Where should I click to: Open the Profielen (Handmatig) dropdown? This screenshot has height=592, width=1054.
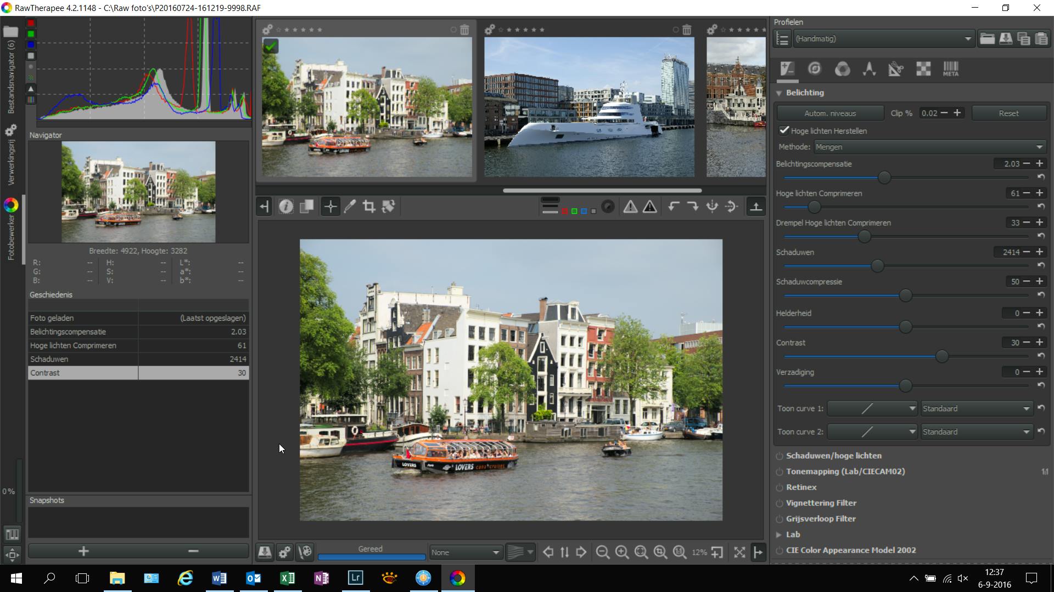883,39
